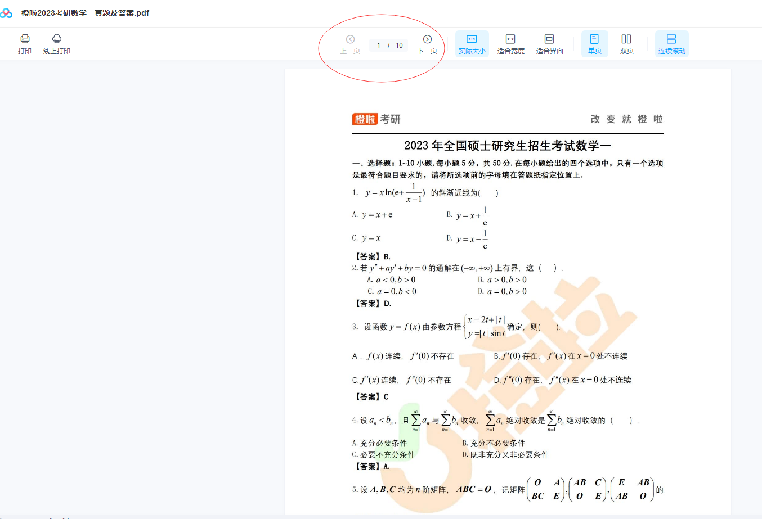Screen dimensions: 762x519
Task: Click the current page number field
Action: tap(379, 46)
